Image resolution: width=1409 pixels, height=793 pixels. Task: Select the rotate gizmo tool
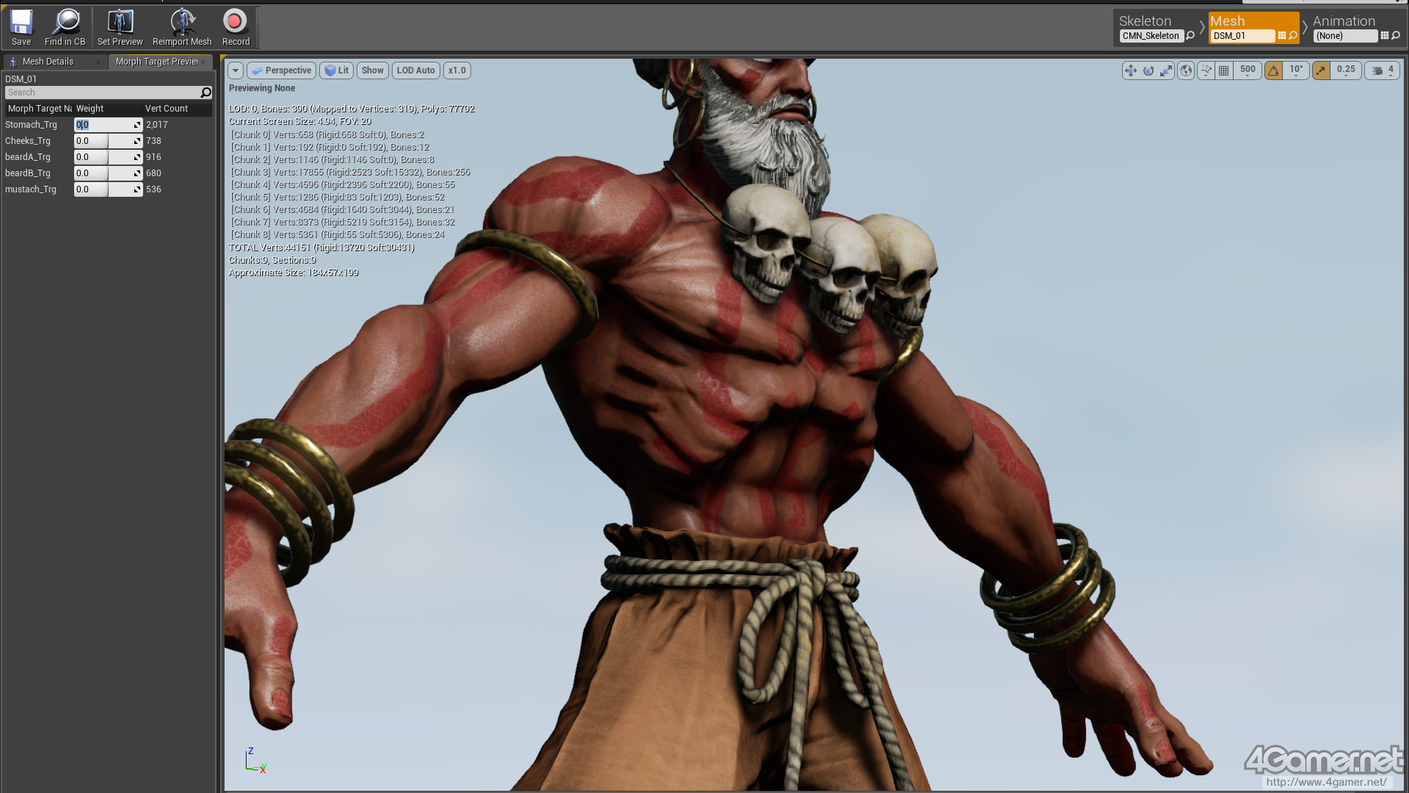pos(1148,70)
